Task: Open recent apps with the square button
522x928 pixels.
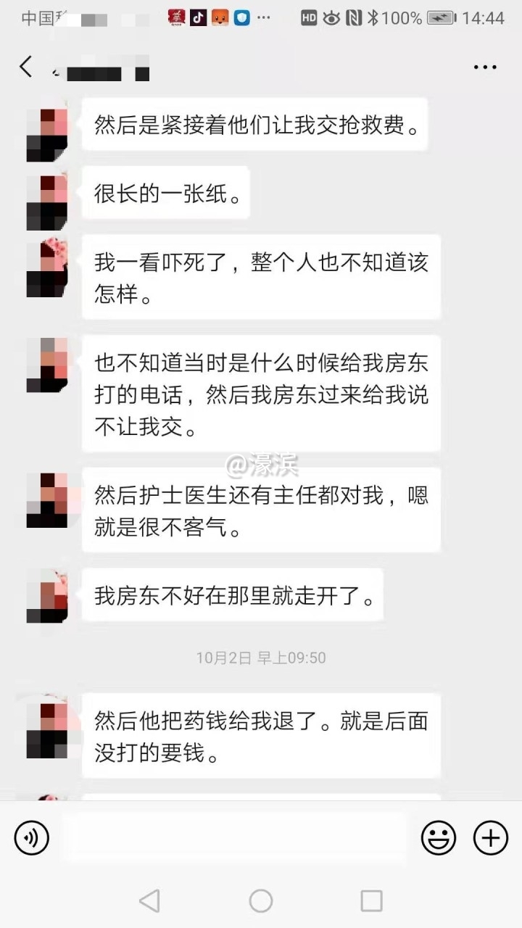Action: click(x=371, y=900)
